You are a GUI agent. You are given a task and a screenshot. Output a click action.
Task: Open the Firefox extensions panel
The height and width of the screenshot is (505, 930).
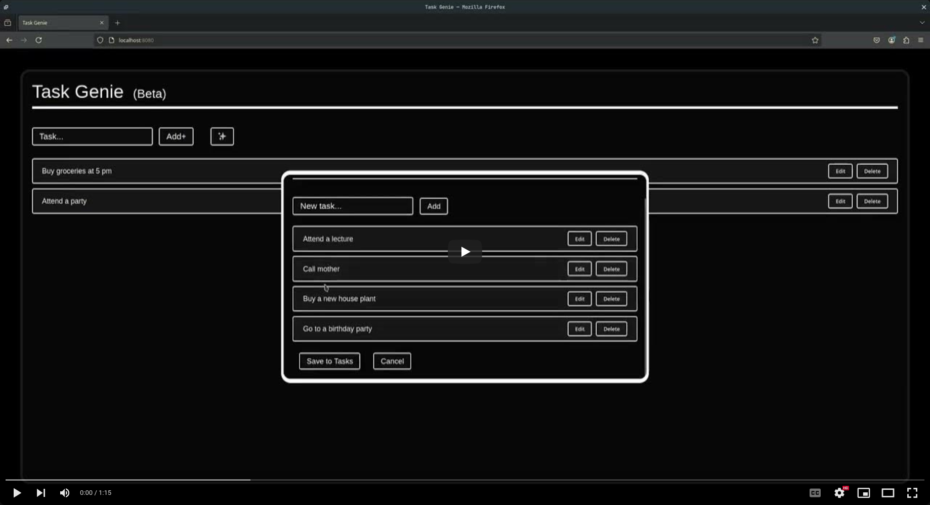coord(906,40)
